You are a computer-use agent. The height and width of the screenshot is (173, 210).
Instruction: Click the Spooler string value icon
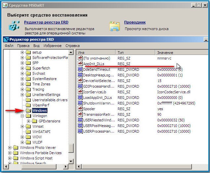click(80, 108)
